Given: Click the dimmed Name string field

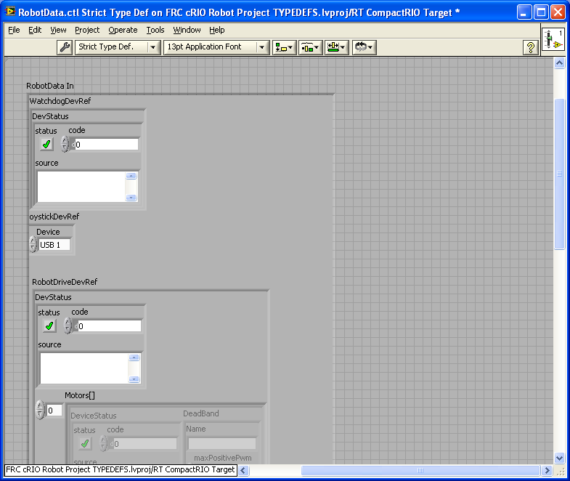Looking at the screenshot, I should pyautogui.click(x=221, y=443).
